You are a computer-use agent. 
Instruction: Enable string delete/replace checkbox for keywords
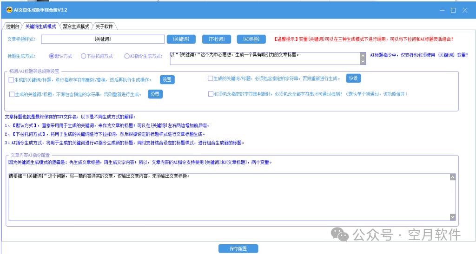(11, 80)
